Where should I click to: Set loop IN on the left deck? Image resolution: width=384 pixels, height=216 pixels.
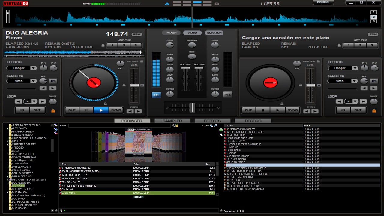tap(22, 110)
